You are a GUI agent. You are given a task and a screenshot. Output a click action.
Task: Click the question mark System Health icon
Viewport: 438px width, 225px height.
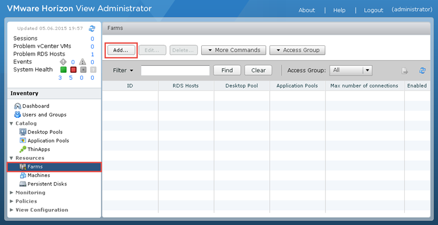click(93, 70)
